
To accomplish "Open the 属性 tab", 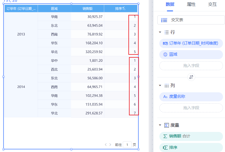I will pos(191,4).
